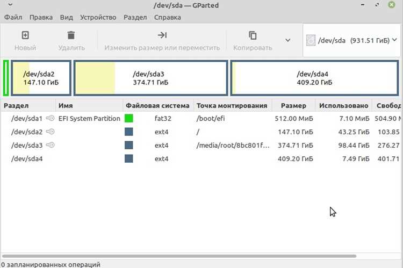The image size is (403, 268).
Task: Select the /dev/sda3 partition row name
Action: (27, 145)
